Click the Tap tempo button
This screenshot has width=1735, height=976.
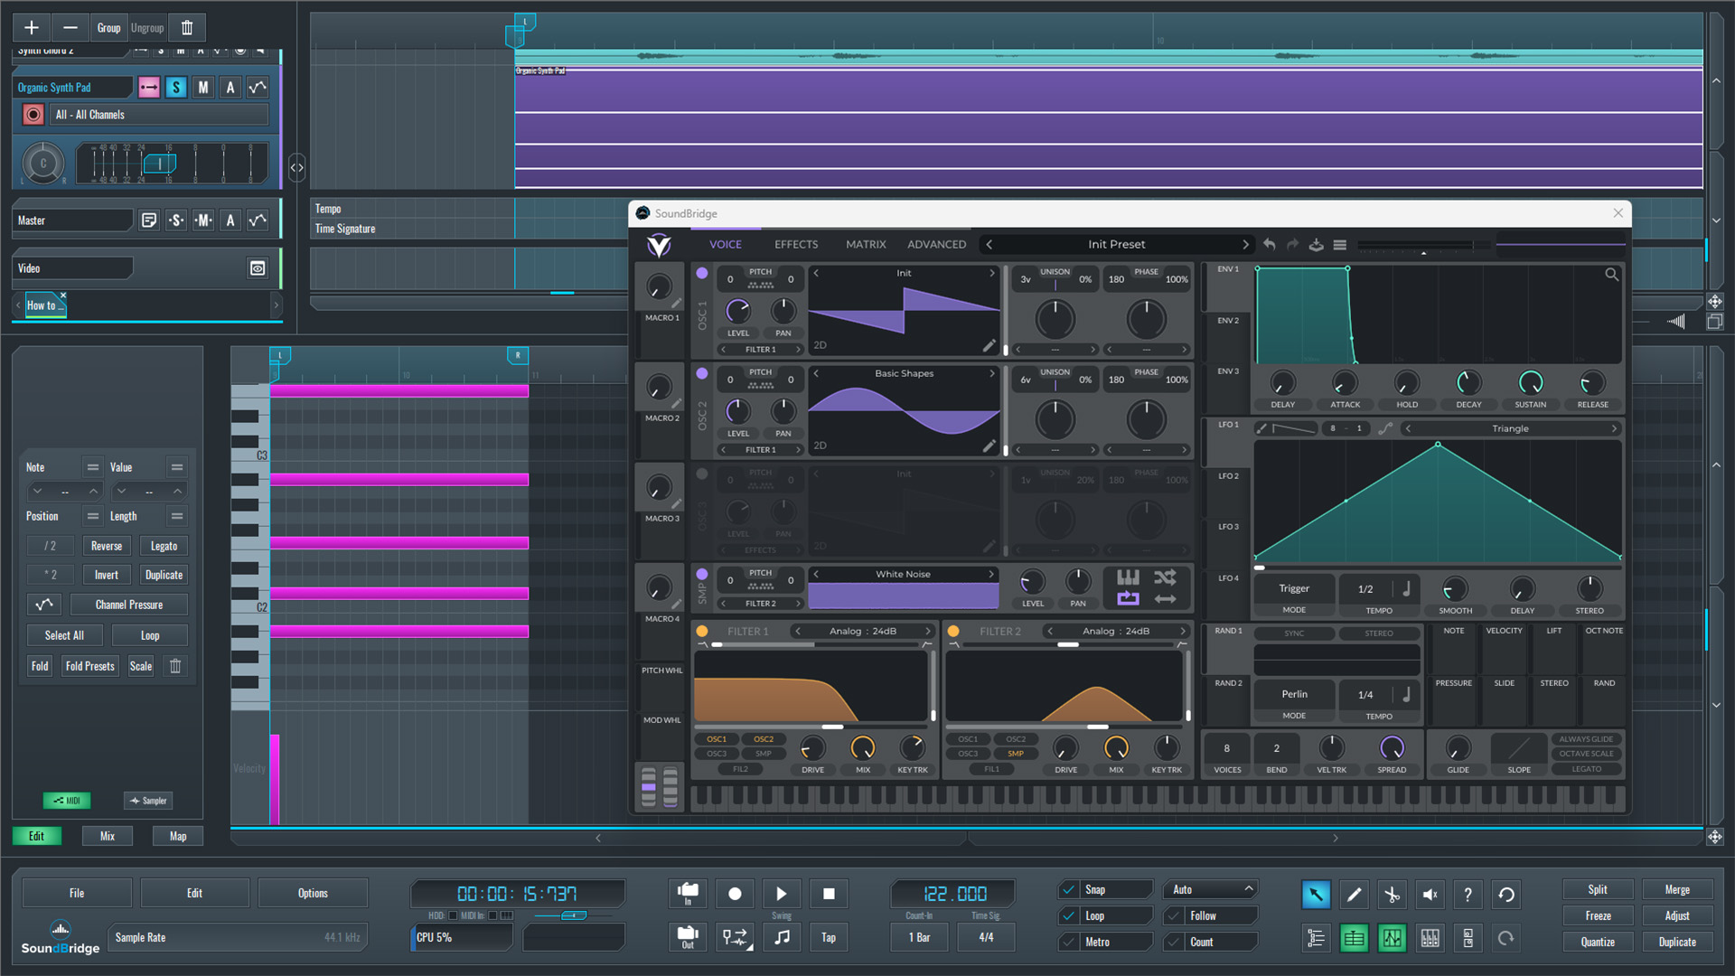829,937
